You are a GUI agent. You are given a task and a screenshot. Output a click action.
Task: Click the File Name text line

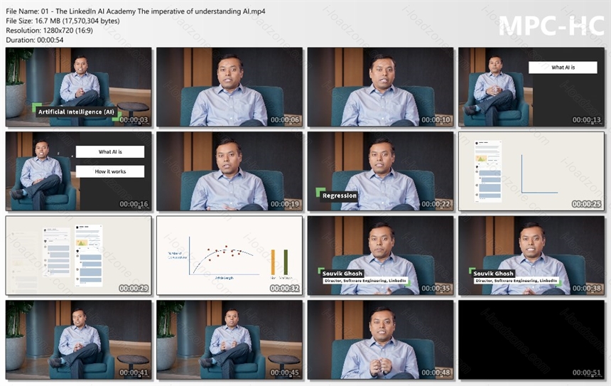(136, 11)
